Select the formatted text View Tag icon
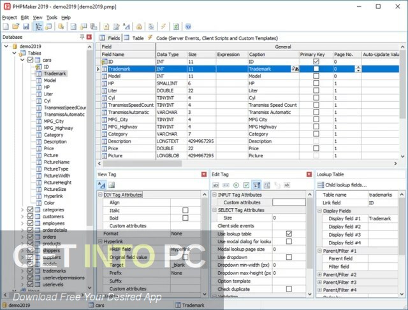Image resolution: width=408 pixels, height=310 pixels. click(102, 185)
